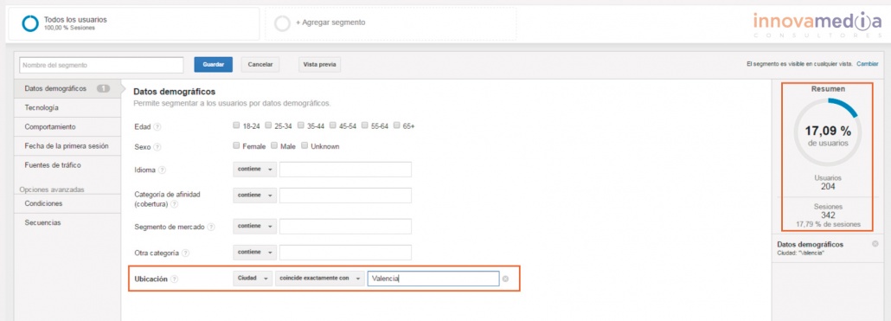The image size is (891, 321).
Task: Clear the Valencia location filter icon
Action: click(x=505, y=279)
